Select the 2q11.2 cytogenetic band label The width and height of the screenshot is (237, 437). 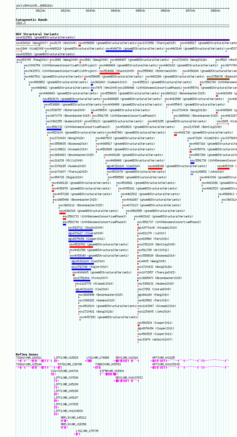pyautogui.click(x=21, y=23)
